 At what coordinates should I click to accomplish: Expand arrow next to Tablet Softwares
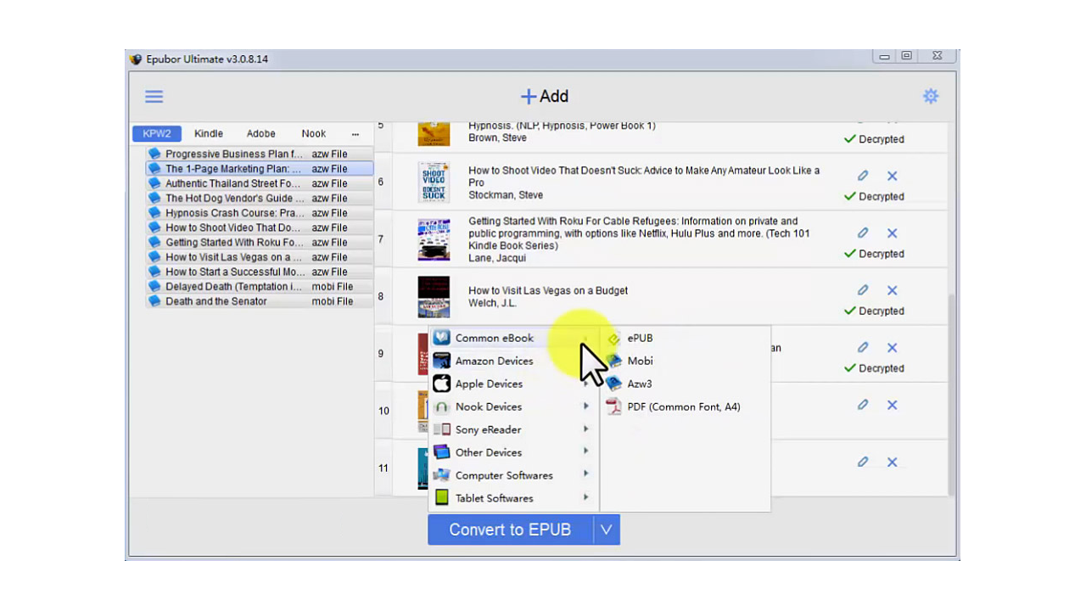[x=585, y=498]
